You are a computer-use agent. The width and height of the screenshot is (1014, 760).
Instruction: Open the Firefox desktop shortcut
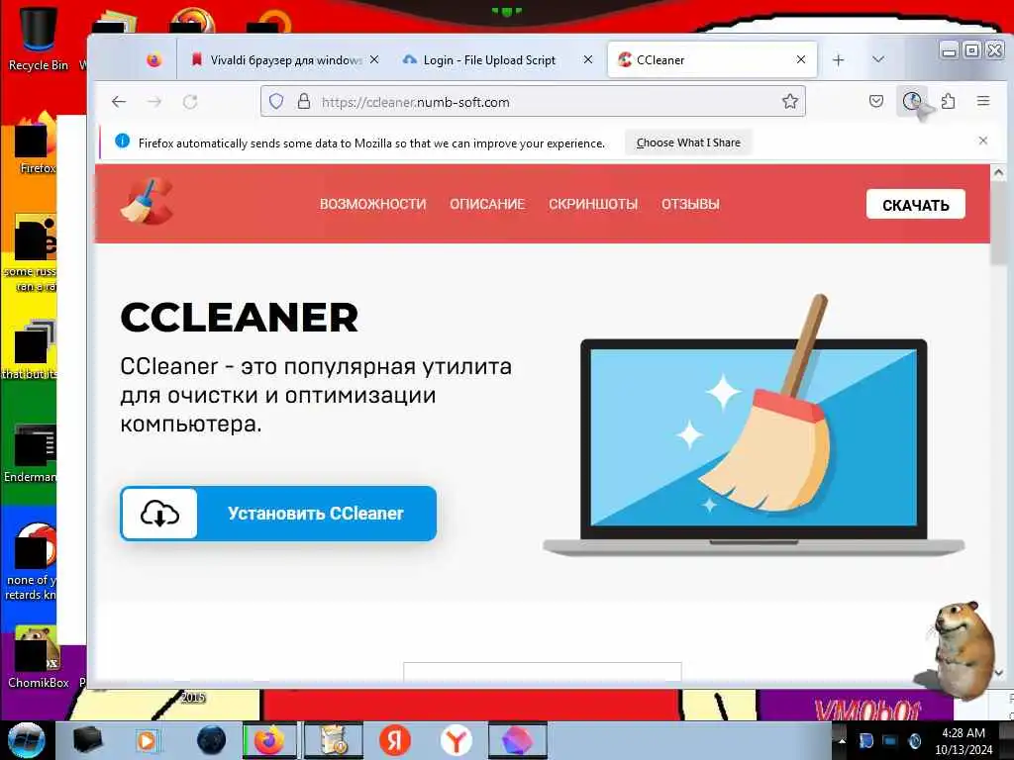(x=38, y=145)
